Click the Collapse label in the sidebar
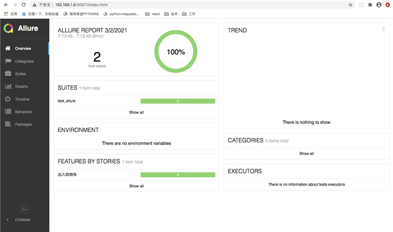 coord(22,219)
